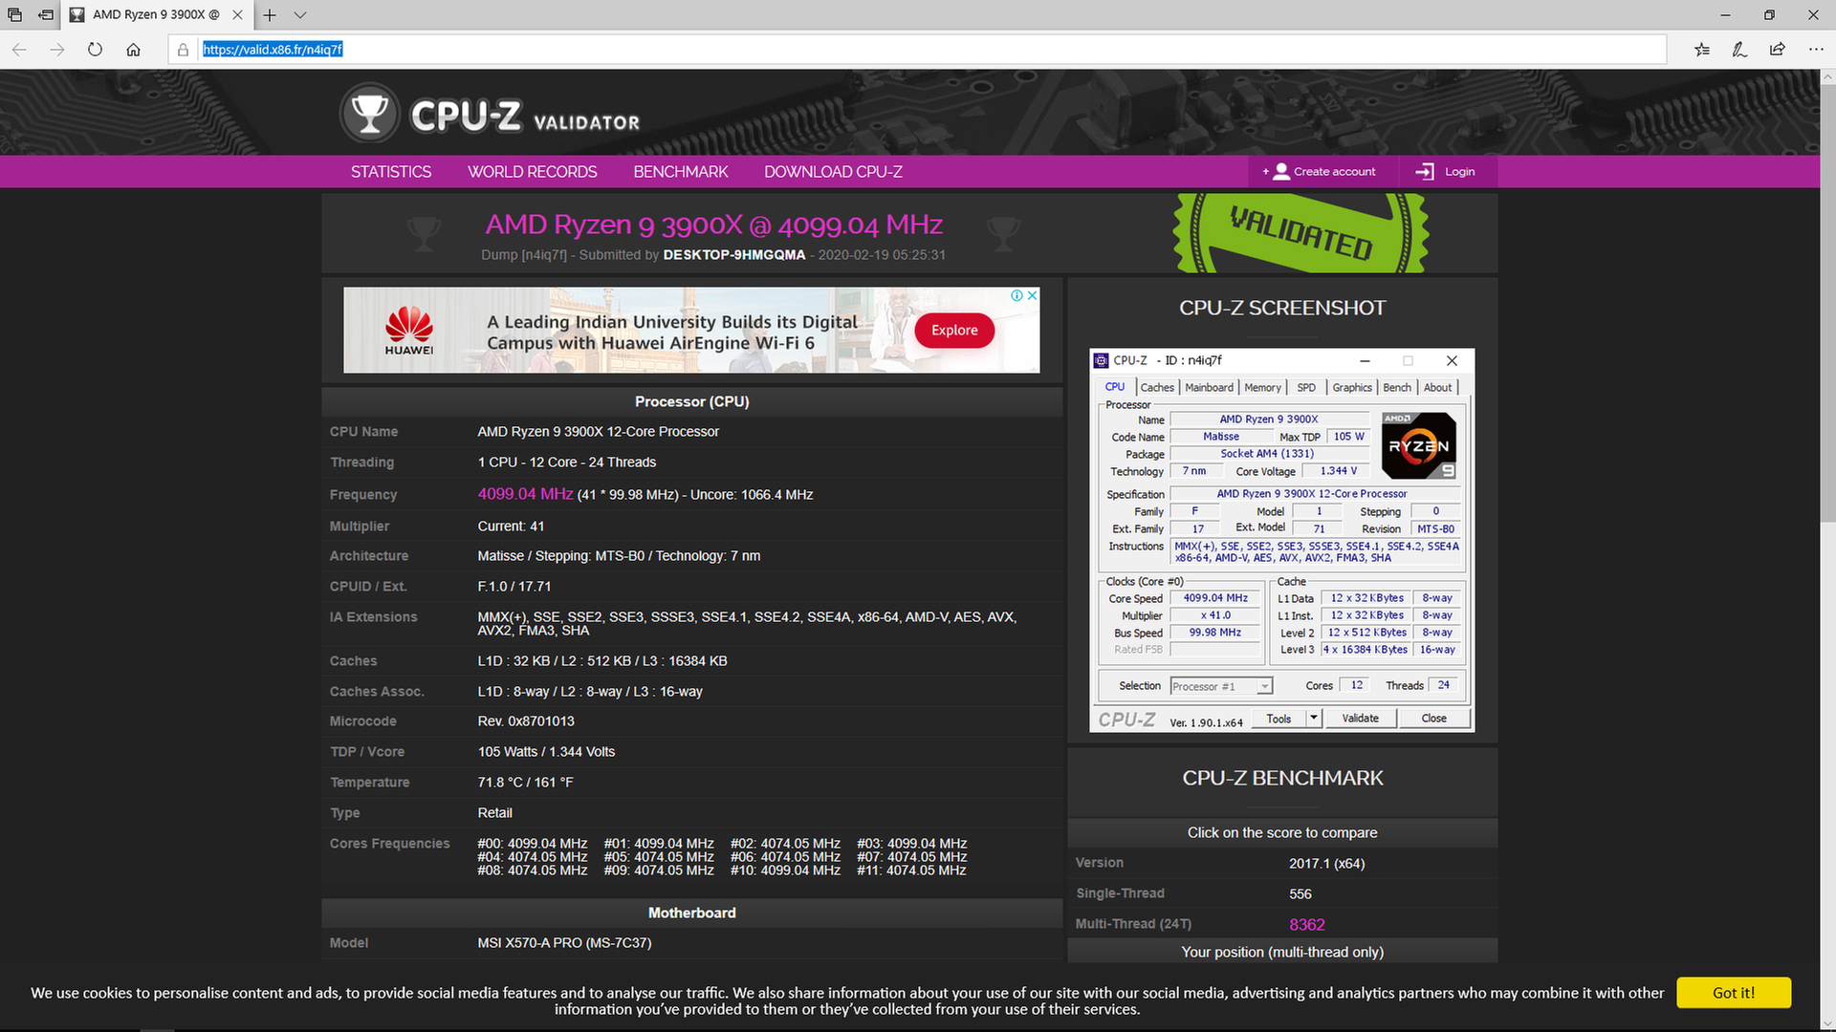Select the CPU tab in CPU-Z screenshot
The width and height of the screenshot is (1836, 1032).
click(x=1115, y=387)
